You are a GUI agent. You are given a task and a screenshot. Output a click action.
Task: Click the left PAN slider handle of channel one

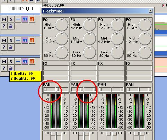[x=45, y=89]
